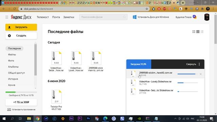Open Почта link

(56, 17)
